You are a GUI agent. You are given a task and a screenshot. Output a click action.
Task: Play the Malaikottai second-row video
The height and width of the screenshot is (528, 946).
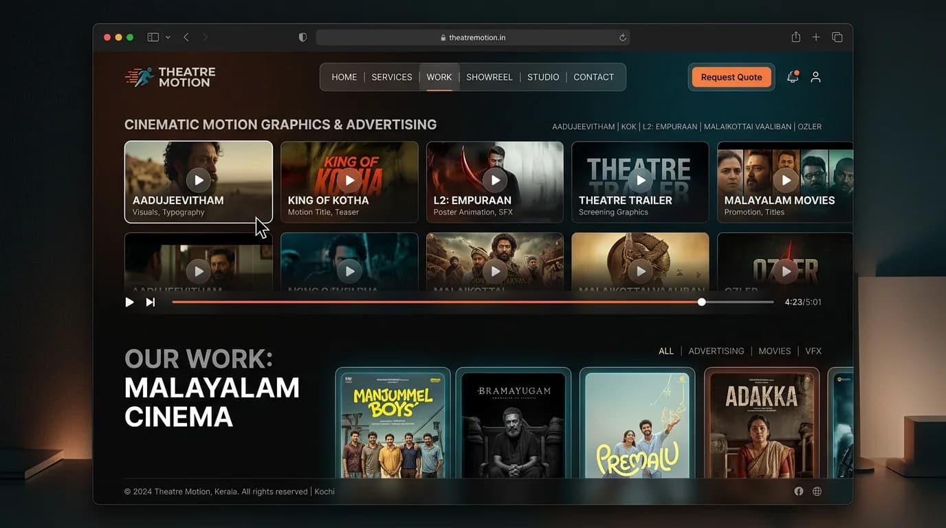pyautogui.click(x=495, y=272)
